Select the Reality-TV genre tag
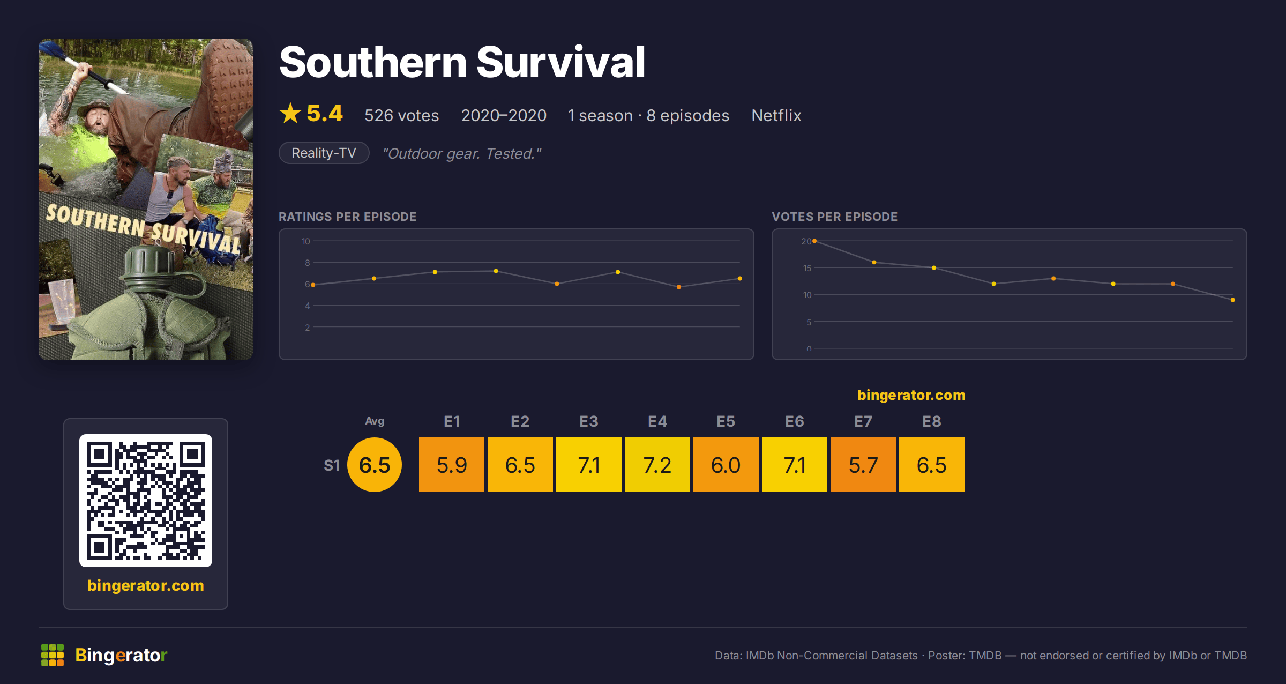Viewport: 1286px width, 684px height. [x=324, y=153]
